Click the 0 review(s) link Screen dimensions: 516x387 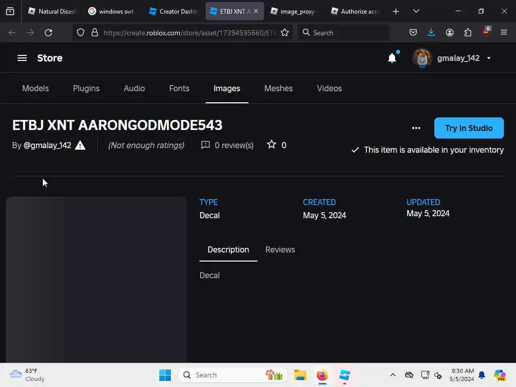[x=234, y=145]
